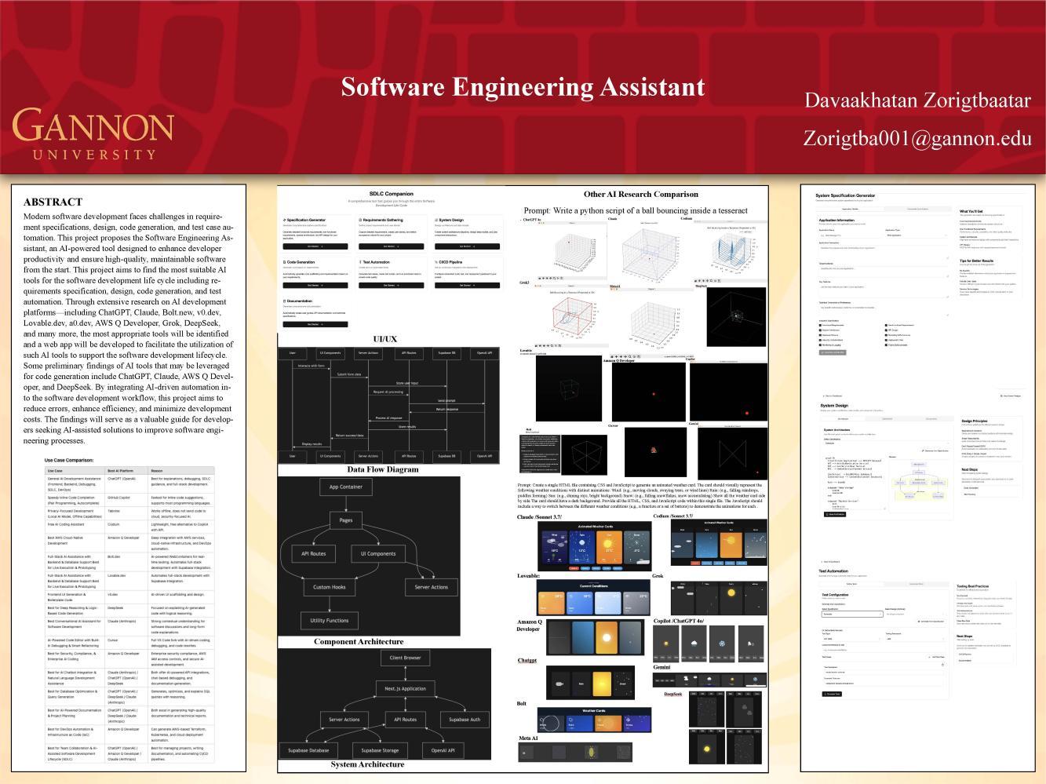Viewport: 1046px width, 784px height.
Task: Toggle the Database Schema checkbox
Action: point(821,335)
